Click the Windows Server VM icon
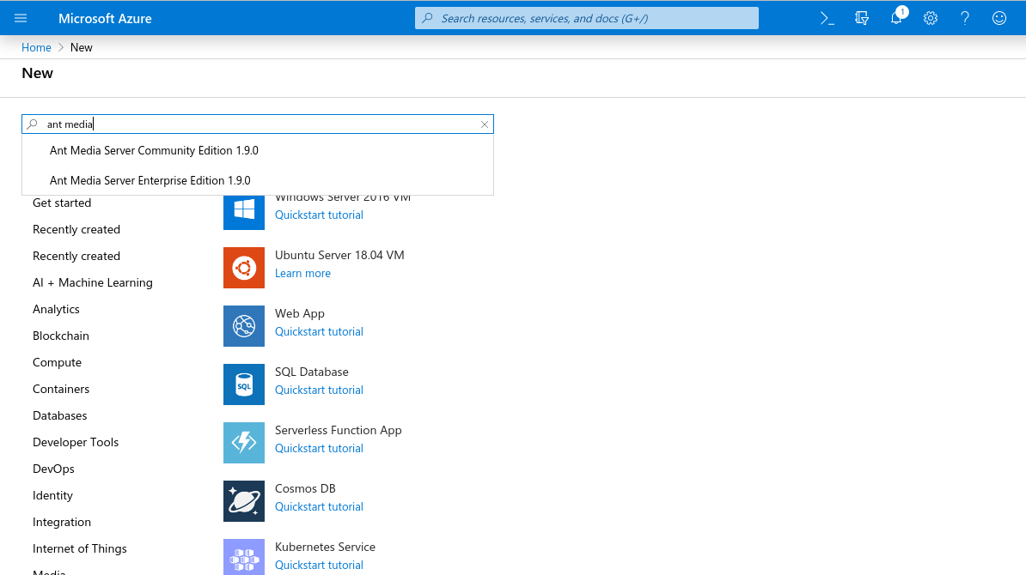Image resolution: width=1026 pixels, height=575 pixels. point(244,212)
